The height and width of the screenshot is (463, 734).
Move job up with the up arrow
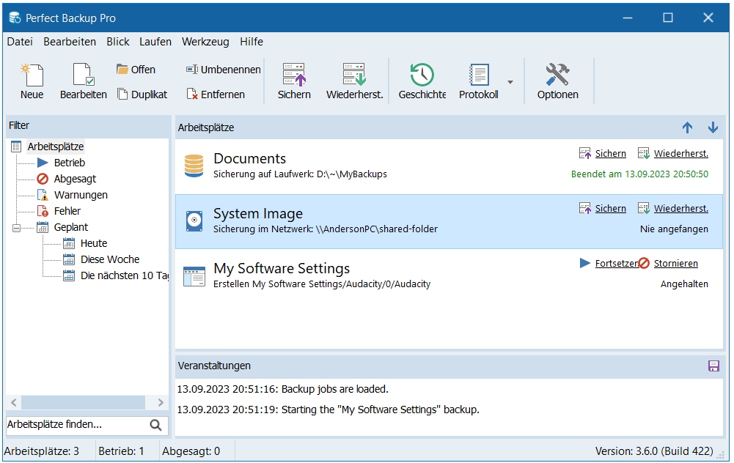[x=687, y=127]
